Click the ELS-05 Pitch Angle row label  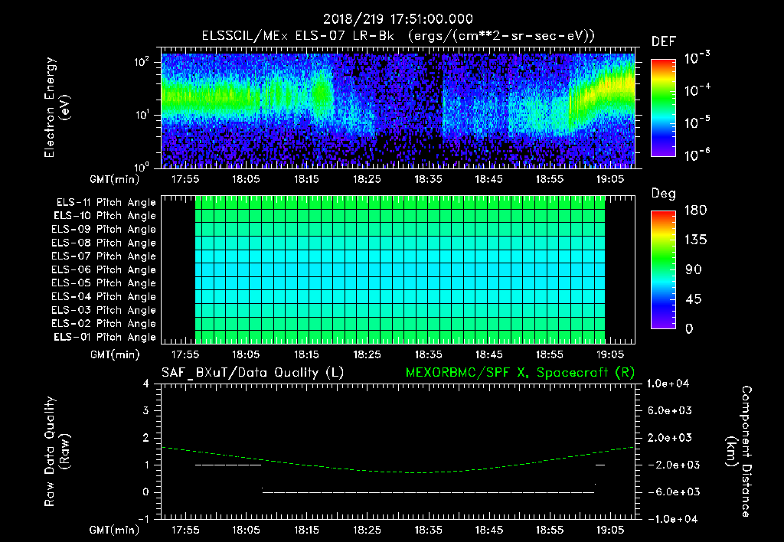pyautogui.click(x=103, y=283)
